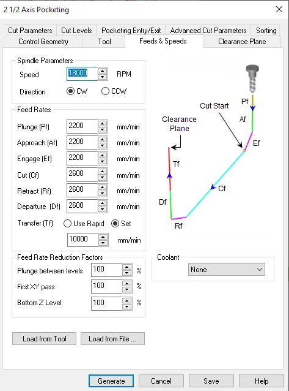The width and height of the screenshot is (289, 391).
Task: Increase Retract (Rf) feed rate
Action: pos(103,188)
